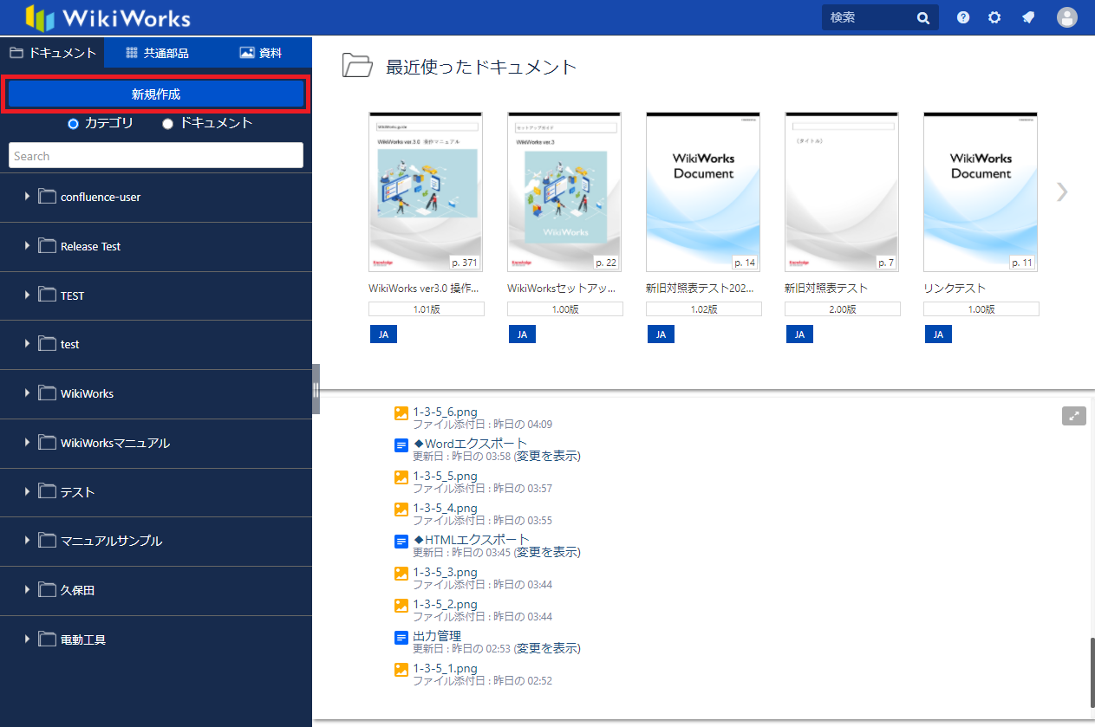
Task: Expand the confluence-user category
Action: (27, 197)
